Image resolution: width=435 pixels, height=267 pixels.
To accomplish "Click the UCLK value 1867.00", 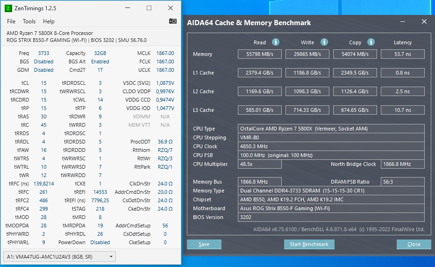I will coord(165,70).
